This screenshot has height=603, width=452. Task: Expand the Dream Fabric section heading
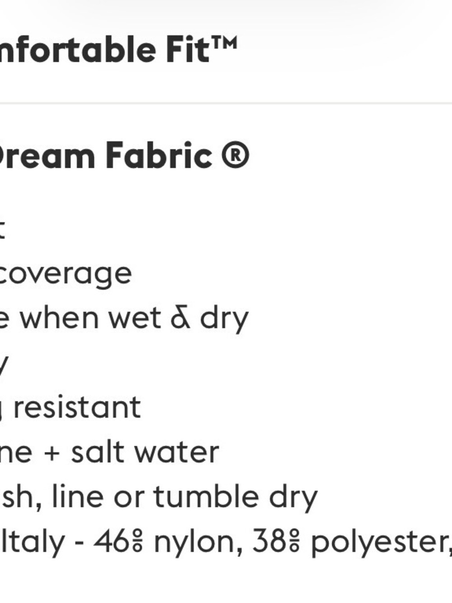pyautogui.click(x=125, y=156)
